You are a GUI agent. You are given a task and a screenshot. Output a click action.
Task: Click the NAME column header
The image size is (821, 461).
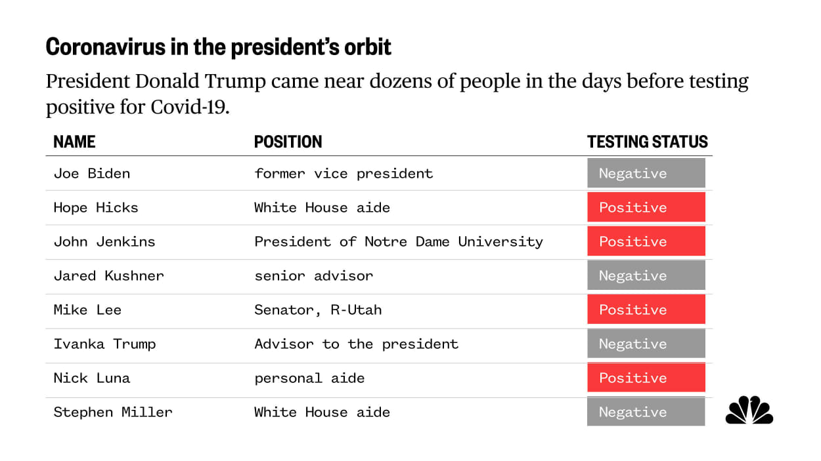pyautogui.click(x=74, y=142)
